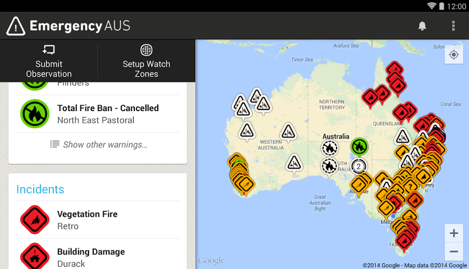
Task: Open the overflow menu with three dots
Action: 453,26
